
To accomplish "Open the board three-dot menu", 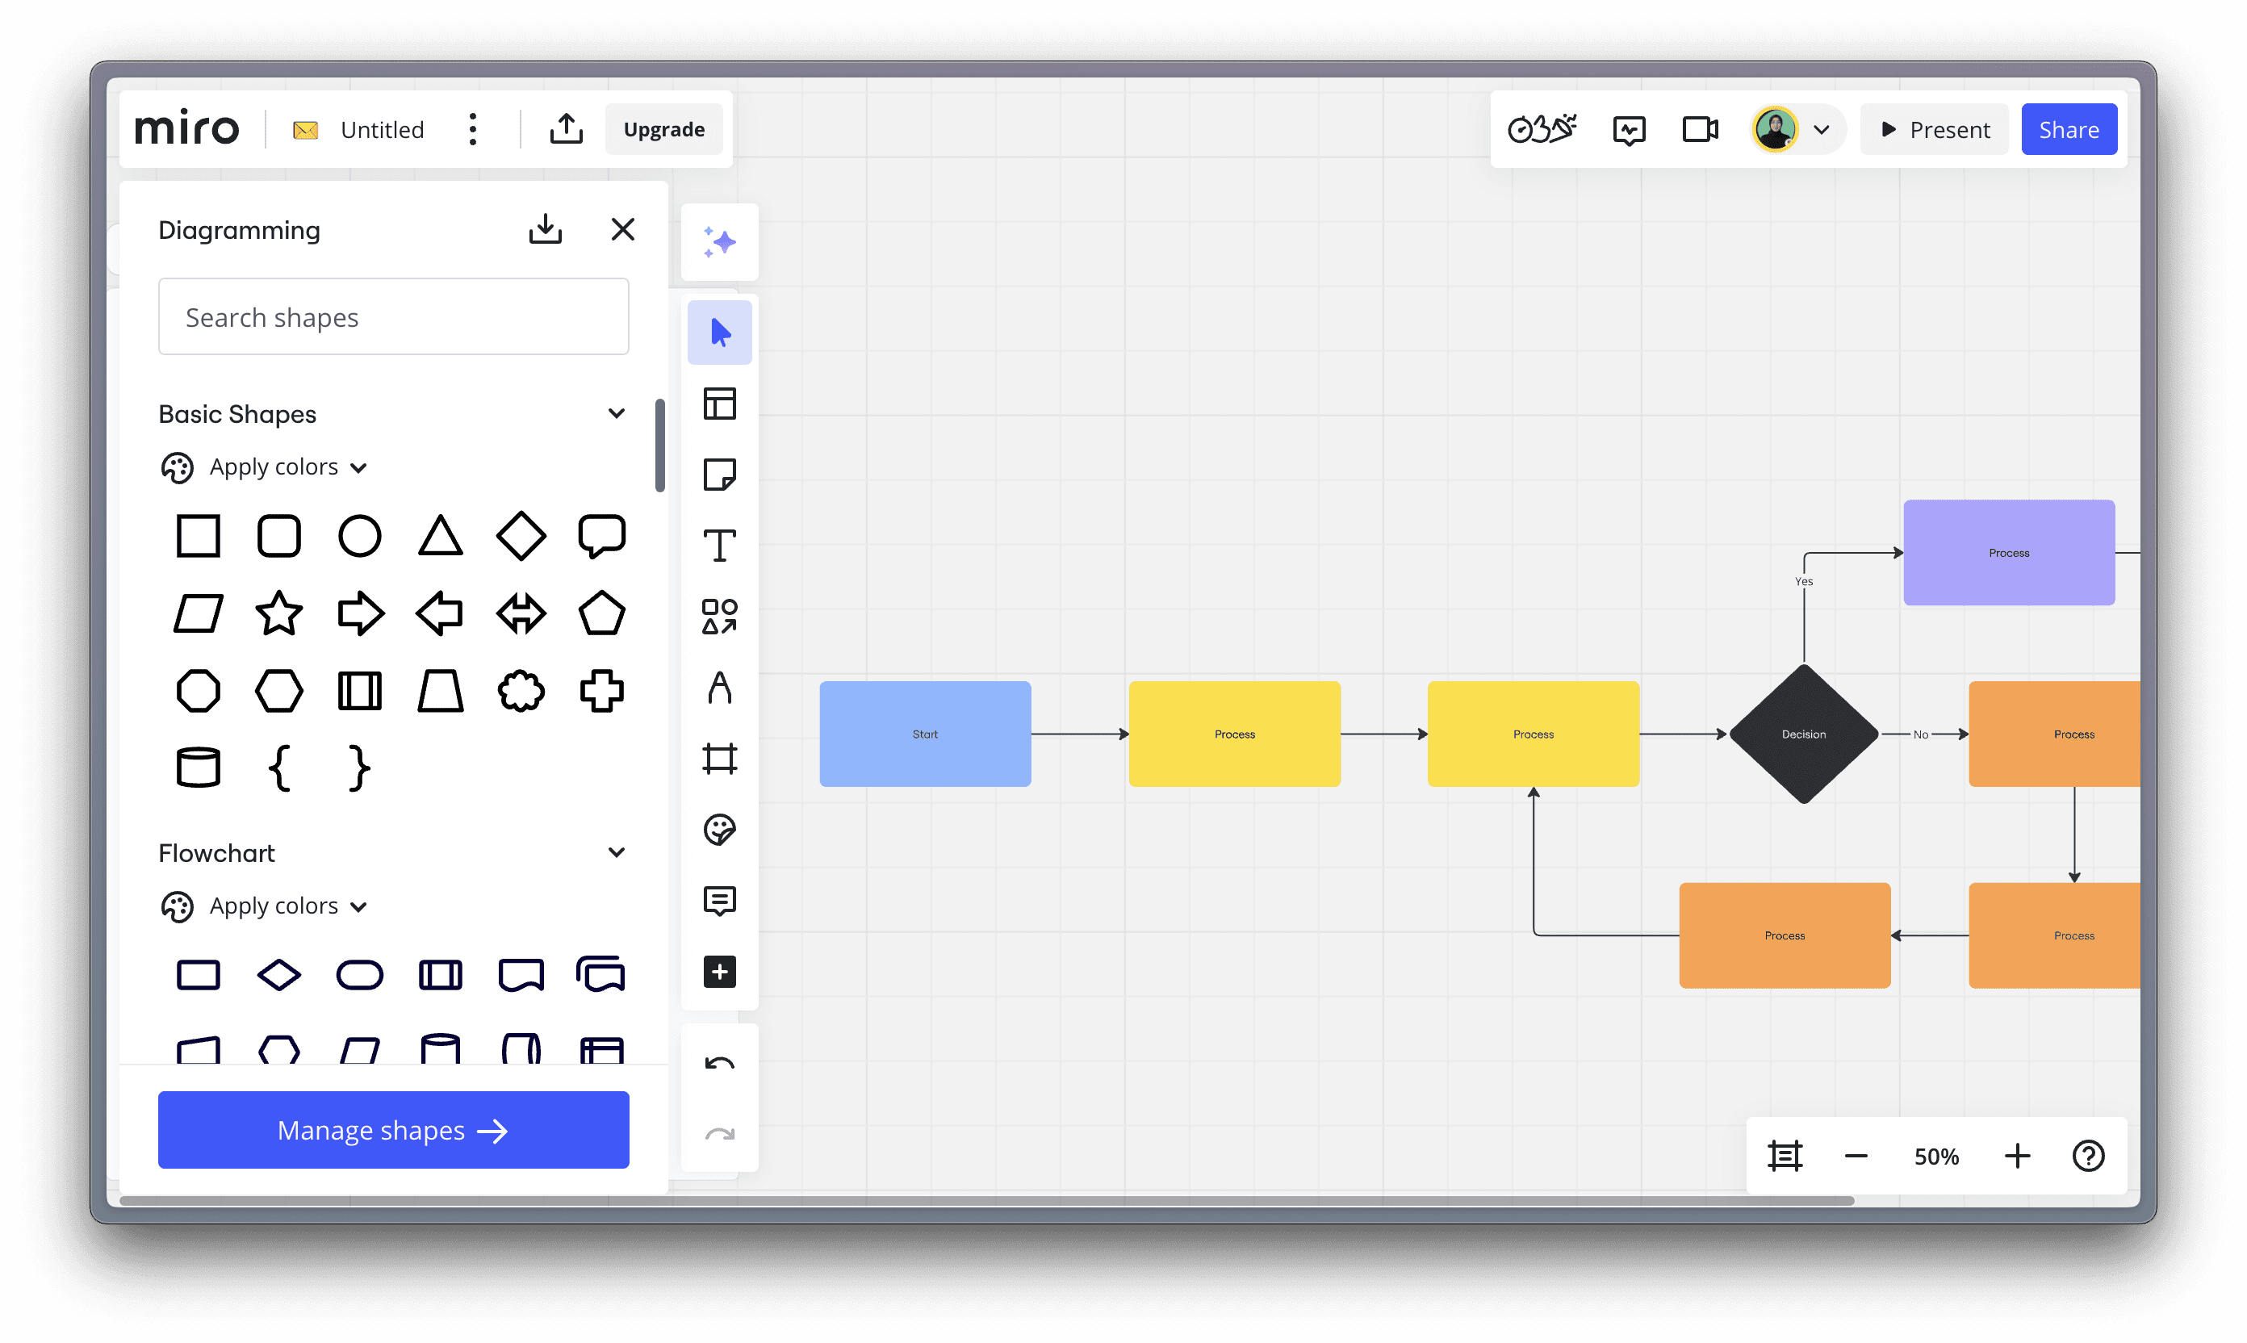I will 472,129.
